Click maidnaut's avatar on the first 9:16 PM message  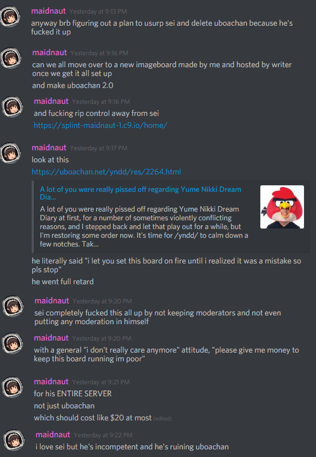tap(11, 58)
